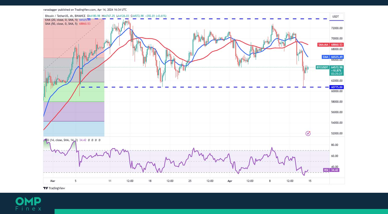Click the green BTCUSDT price label
388x214 pixels.
(322, 67)
